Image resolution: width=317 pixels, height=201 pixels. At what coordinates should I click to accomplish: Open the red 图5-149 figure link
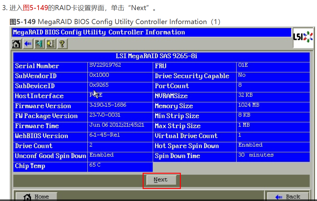(x=35, y=8)
